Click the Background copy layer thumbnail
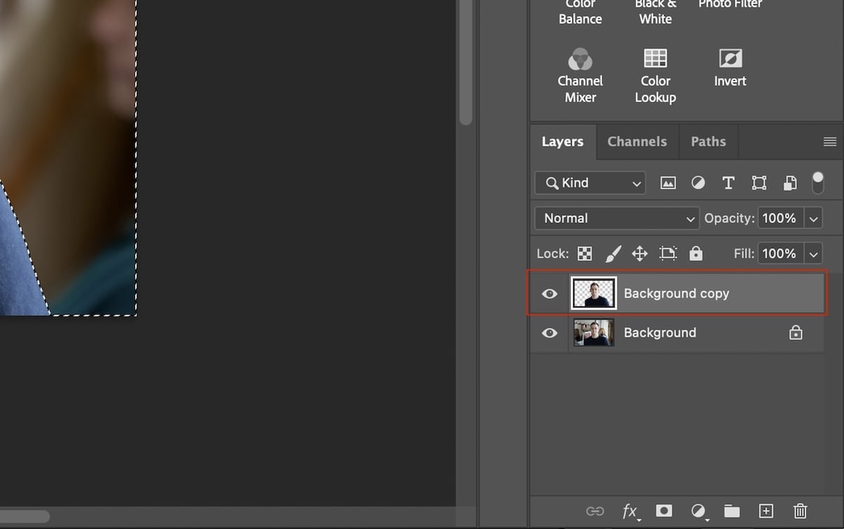Screen dimensions: 844x529 pos(593,293)
